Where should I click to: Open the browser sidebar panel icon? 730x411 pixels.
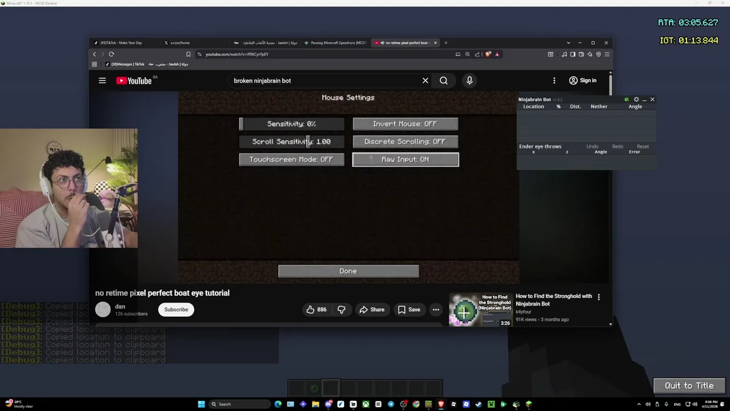coord(573,54)
